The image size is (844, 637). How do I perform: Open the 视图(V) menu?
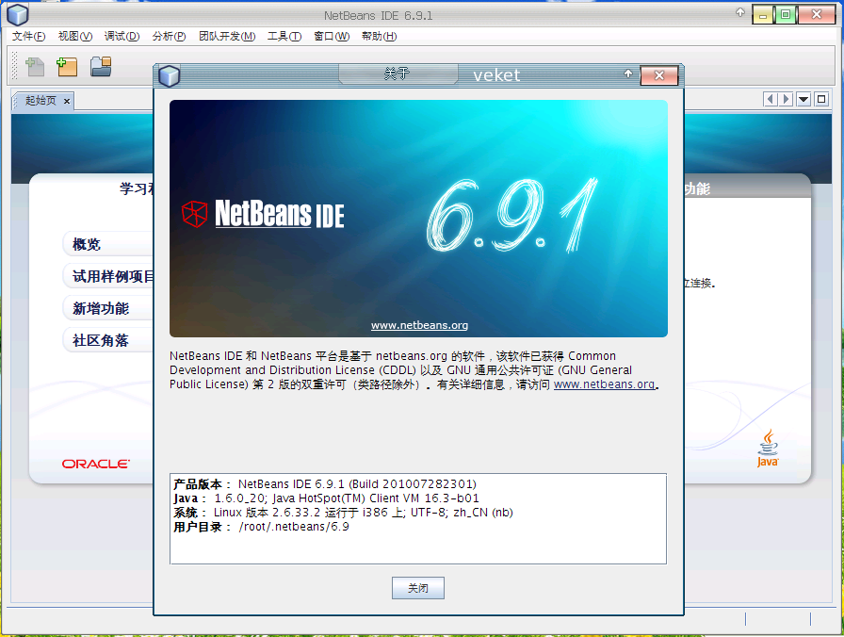(x=75, y=36)
